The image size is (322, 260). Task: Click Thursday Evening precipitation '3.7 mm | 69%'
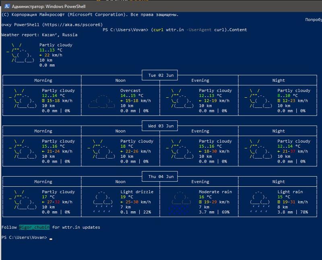[x=214, y=212]
